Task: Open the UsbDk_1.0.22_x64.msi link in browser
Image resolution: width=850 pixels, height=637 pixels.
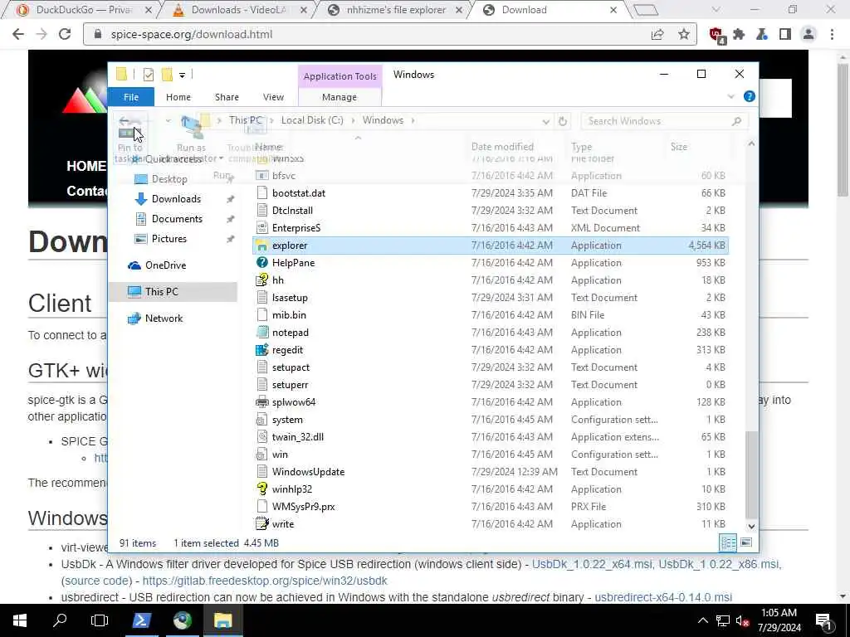Action: [592, 564]
